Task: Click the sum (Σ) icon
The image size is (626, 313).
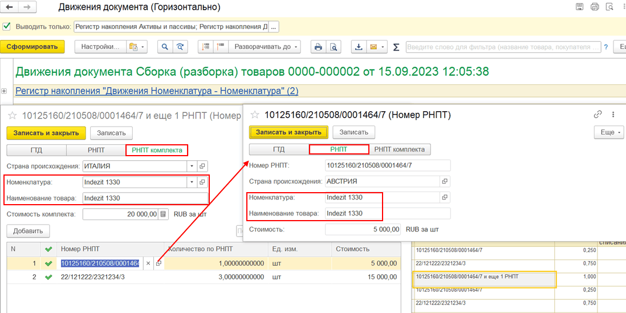Action: point(396,47)
